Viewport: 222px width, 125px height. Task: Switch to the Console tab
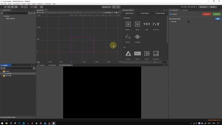[x=41, y=65]
